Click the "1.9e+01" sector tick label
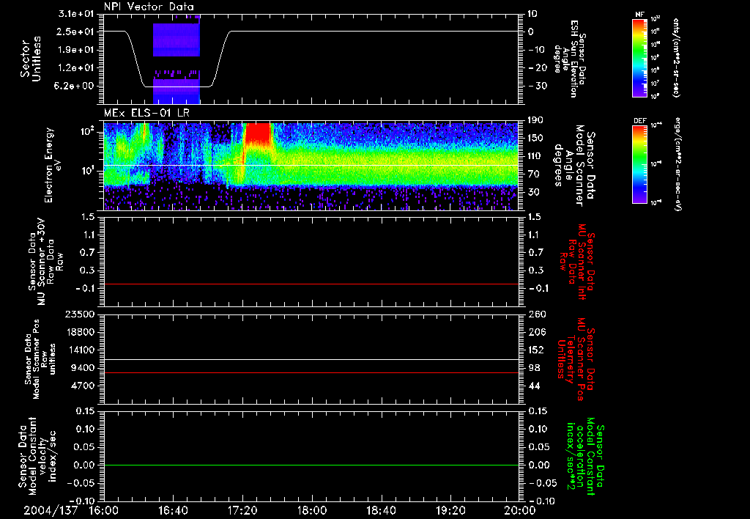 [75, 50]
